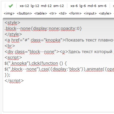The image size is (114, 114).
Task: Insert the <form> tag
Action: pos(75,13)
